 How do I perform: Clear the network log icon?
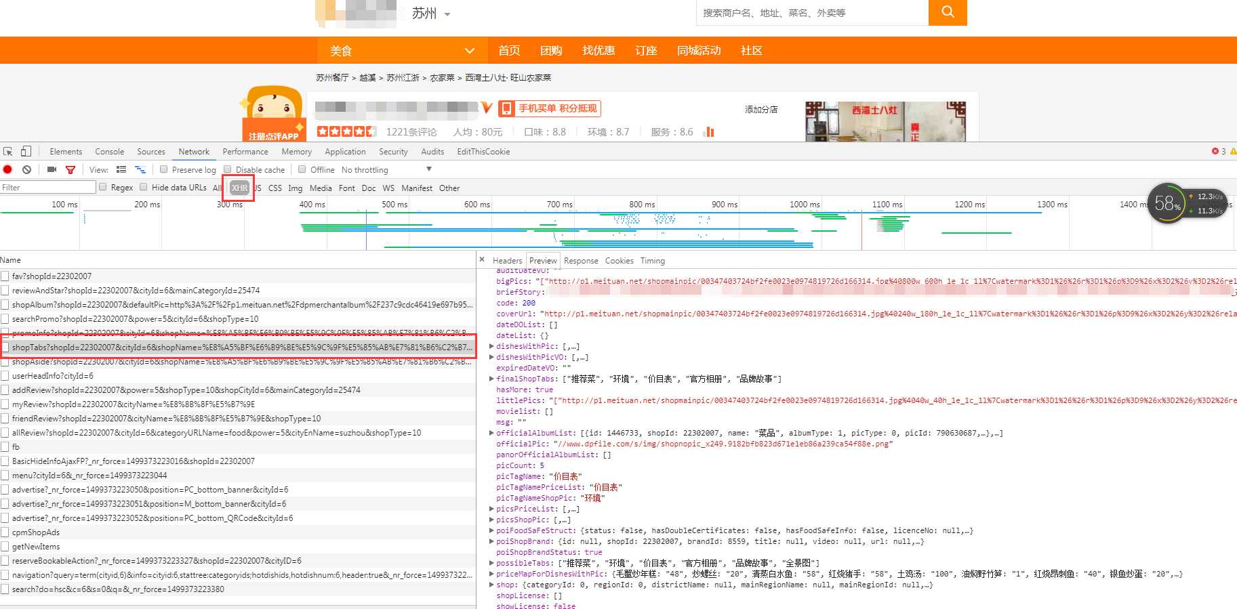(26, 170)
